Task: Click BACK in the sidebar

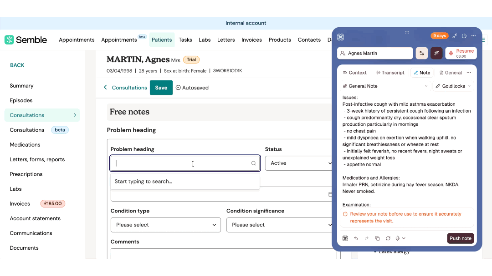Action: coord(17,65)
